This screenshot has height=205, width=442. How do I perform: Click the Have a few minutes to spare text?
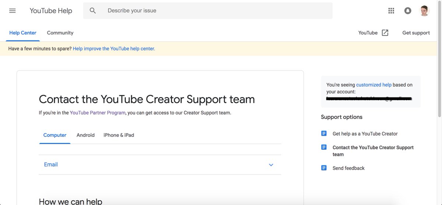(x=40, y=48)
